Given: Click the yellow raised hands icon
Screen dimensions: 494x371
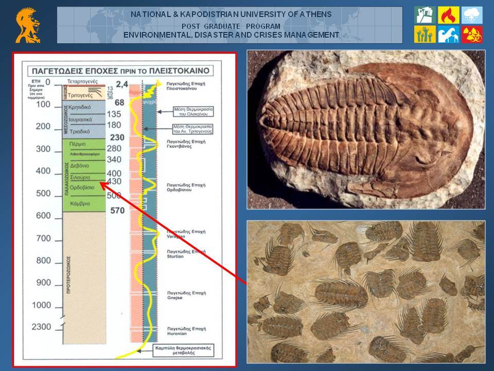Looking at the screenshot, I should point(425,35).
